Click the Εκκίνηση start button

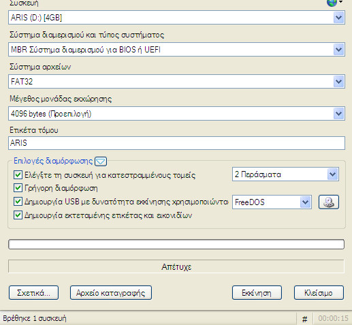point(257,293)
